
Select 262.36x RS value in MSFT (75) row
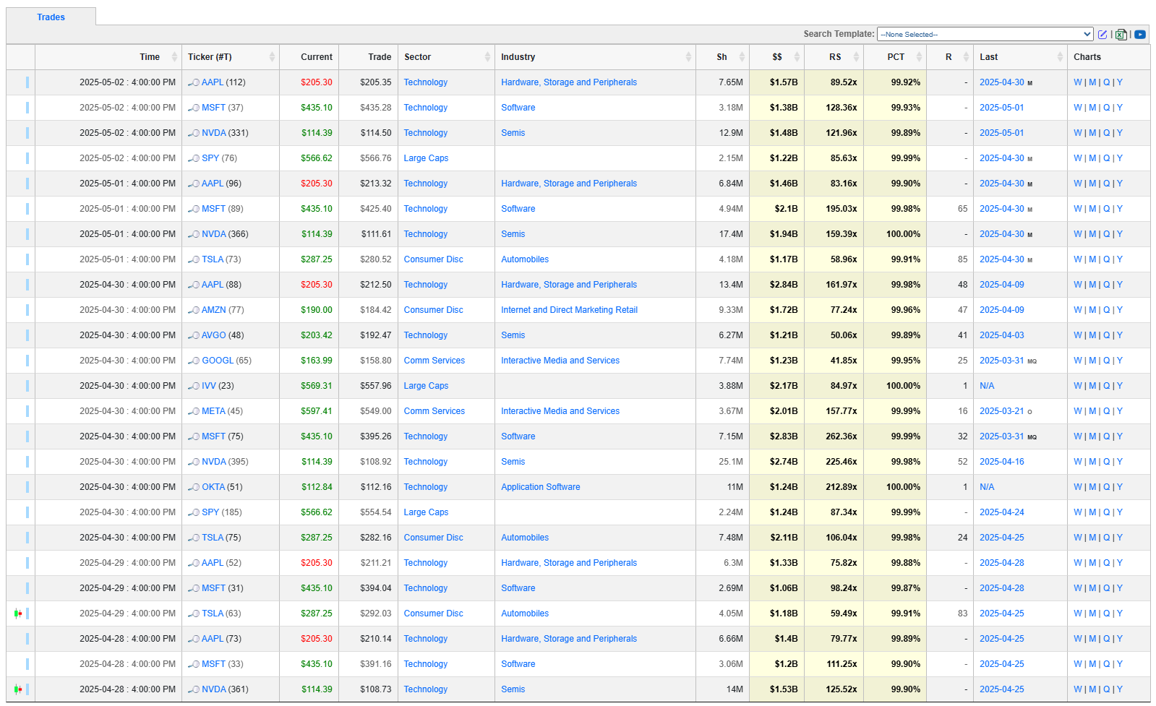click(842, 436)
